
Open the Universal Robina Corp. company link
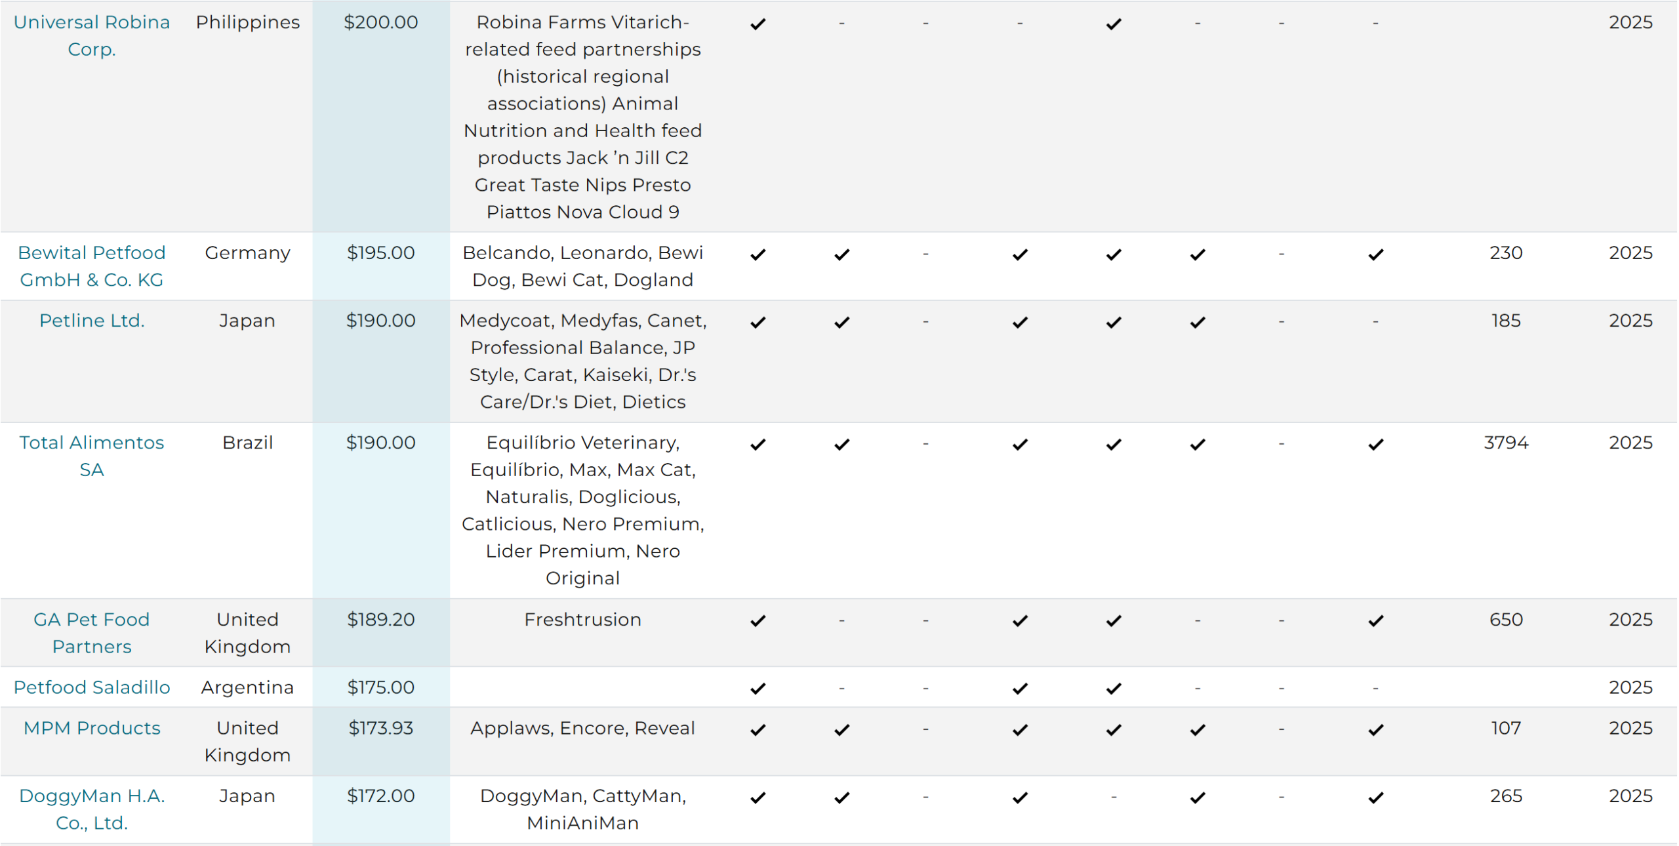92,35
